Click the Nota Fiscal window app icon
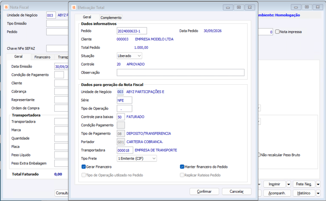The width and height of the screenshot is (326, 201). (x=6, y=7)
